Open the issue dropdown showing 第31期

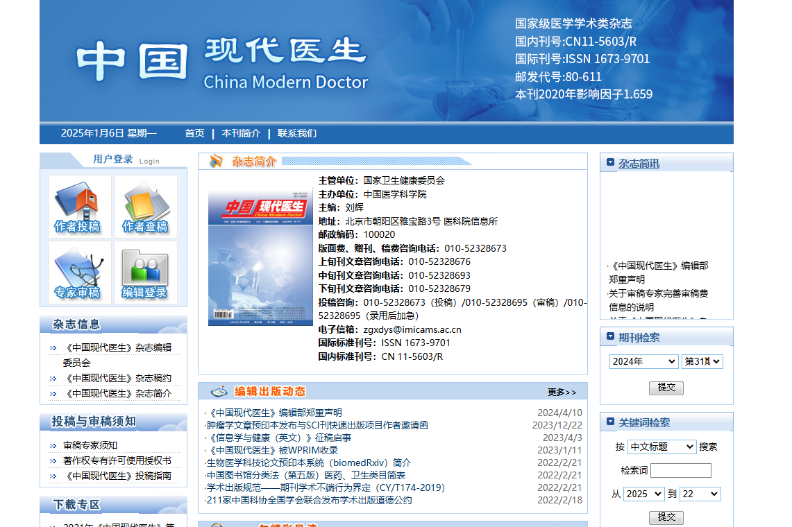(702, 361)
